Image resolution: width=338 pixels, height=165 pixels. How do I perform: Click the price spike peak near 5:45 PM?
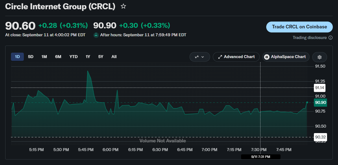pyautogui.click(x=87, y=71)
